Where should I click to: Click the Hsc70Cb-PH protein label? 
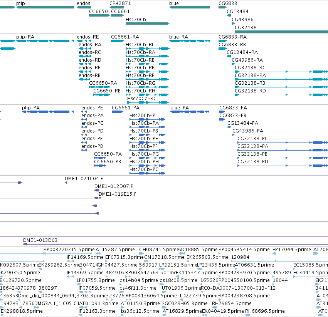(x=144, y=162)
